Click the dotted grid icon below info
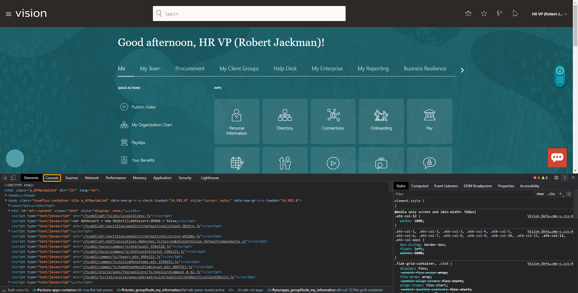The height and width of the screenshot is (293, 578). (x=560, y=80)
